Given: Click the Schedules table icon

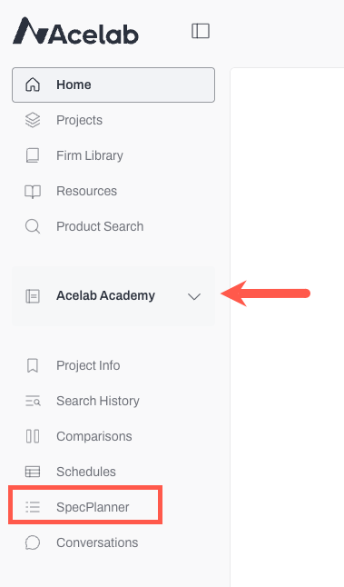Looking at the screenshot, I should (x=33, y=472).
